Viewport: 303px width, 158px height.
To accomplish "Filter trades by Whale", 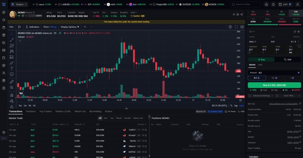I will pyautogui.click(x=119, y=118).
